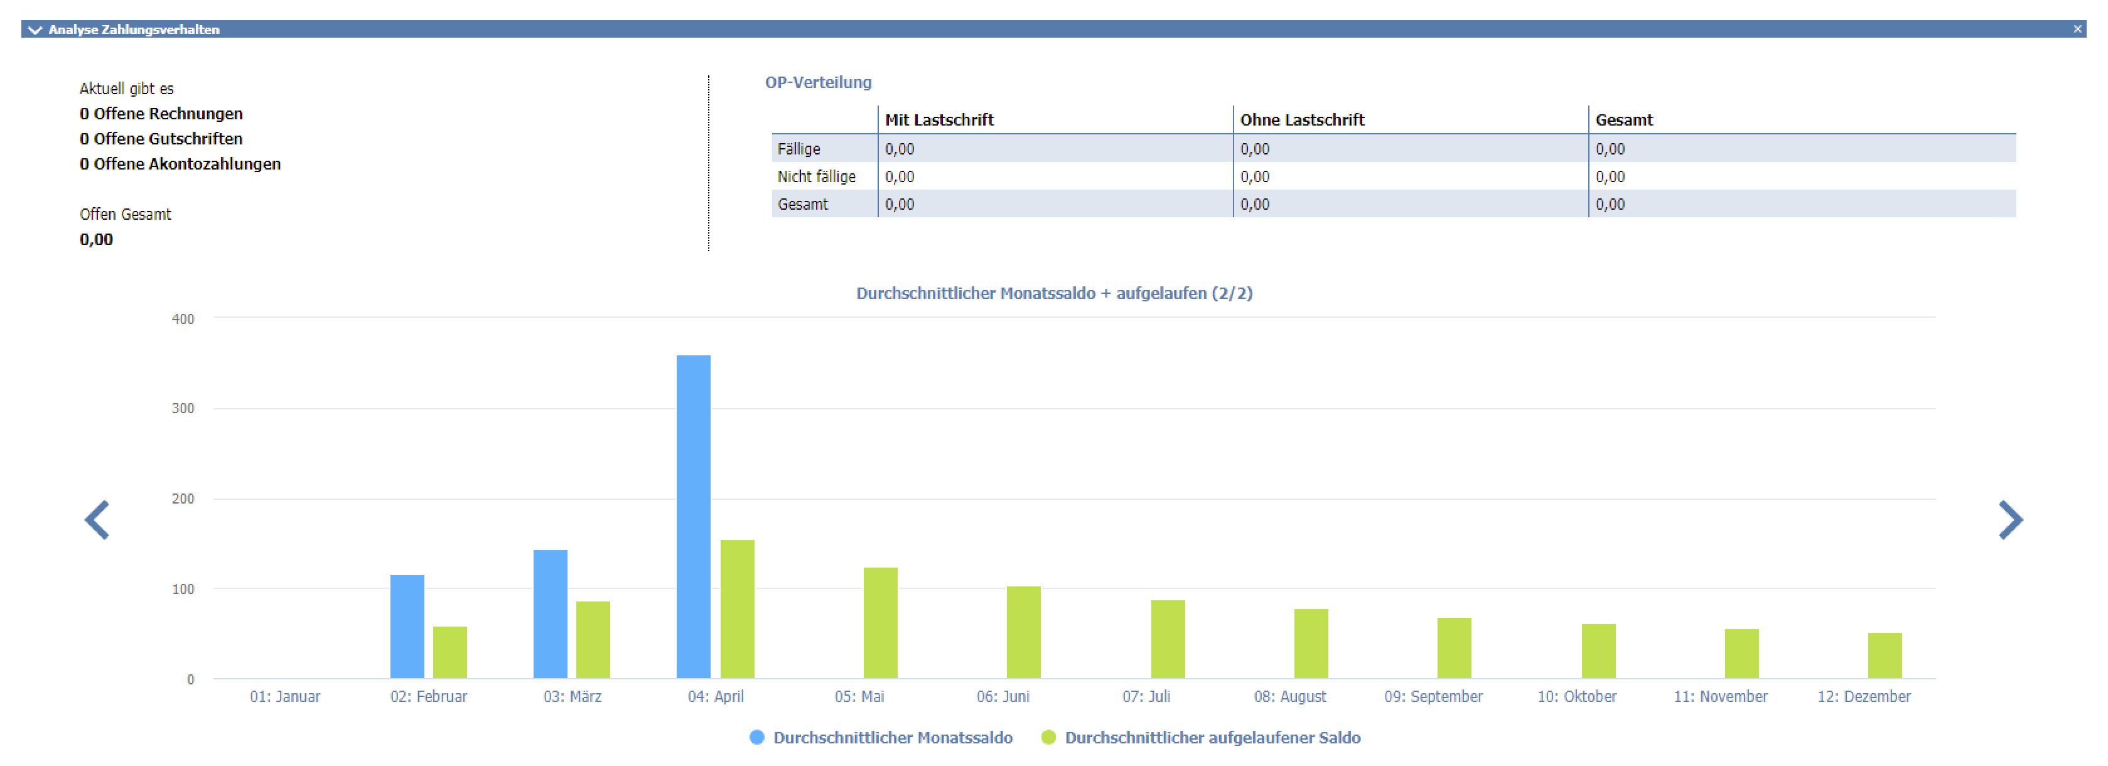Click the Fällige row label
The height and width of the screenshot is (766, 2108).
tap(799, 149)
